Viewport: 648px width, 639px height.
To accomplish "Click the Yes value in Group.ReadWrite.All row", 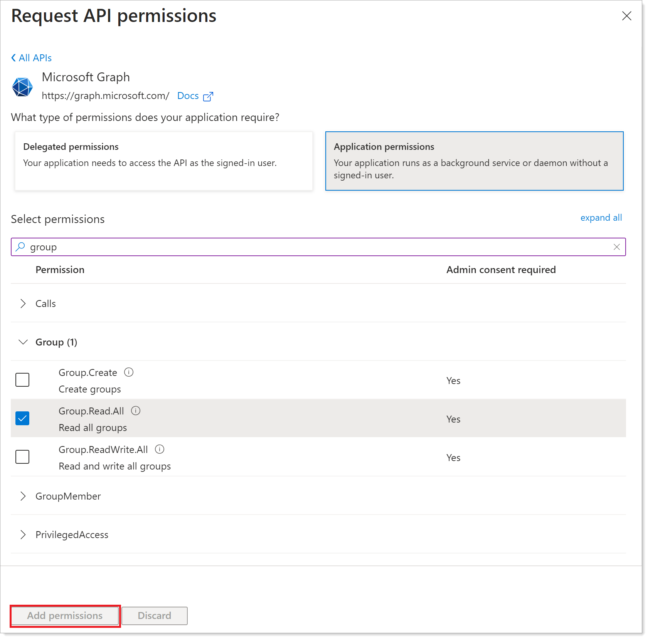I will click(453, 458).
